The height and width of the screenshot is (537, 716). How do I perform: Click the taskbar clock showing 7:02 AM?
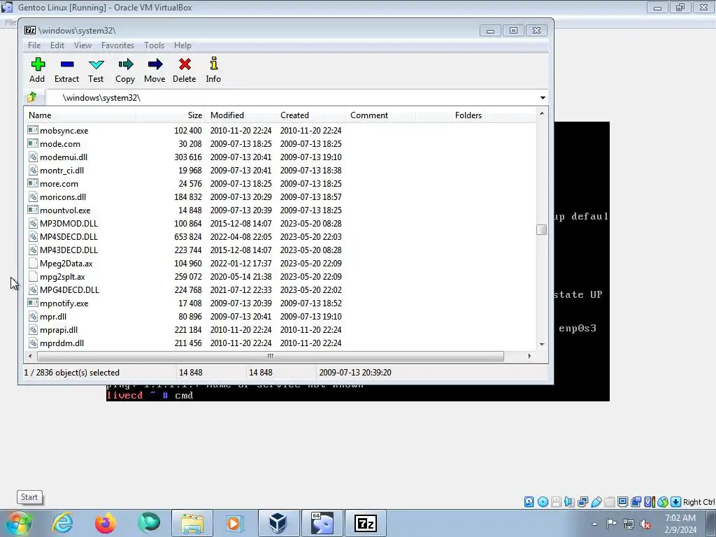680,524
